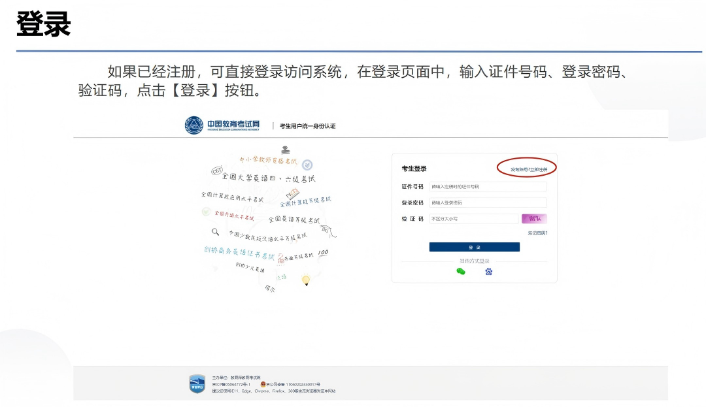The width and height of the screenshot is (706, 407).
Task: Click the green checkmark doodle icon
Action: pos(206,212)
